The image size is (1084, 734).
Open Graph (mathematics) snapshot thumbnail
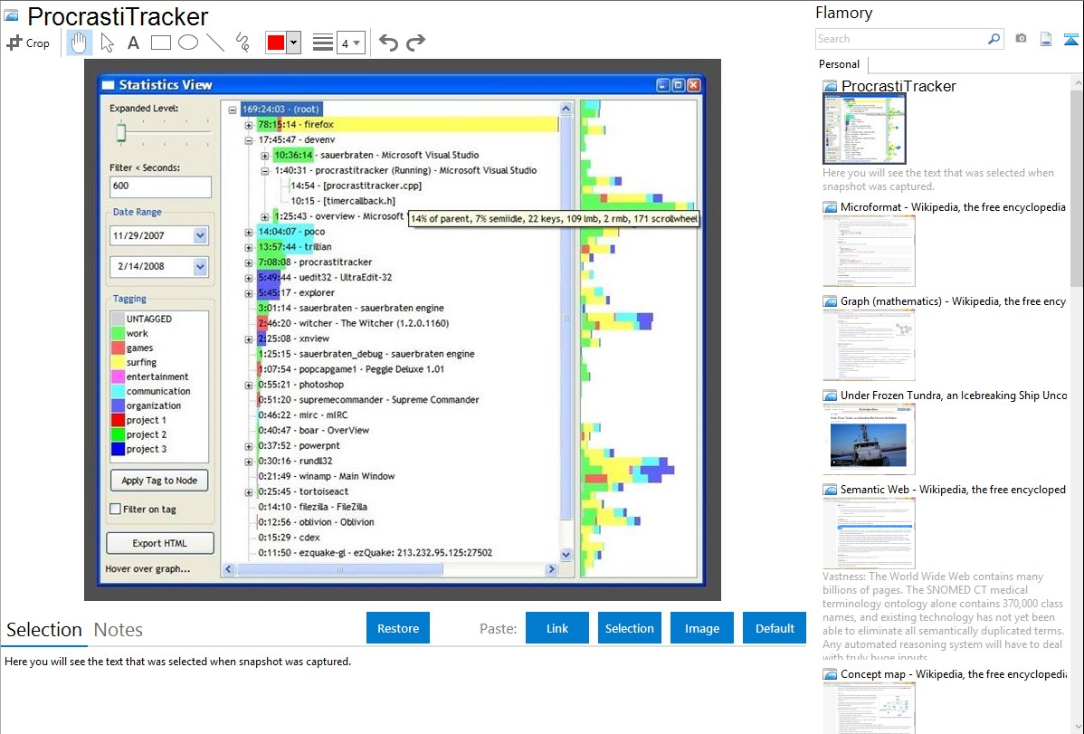pos(869,345)
